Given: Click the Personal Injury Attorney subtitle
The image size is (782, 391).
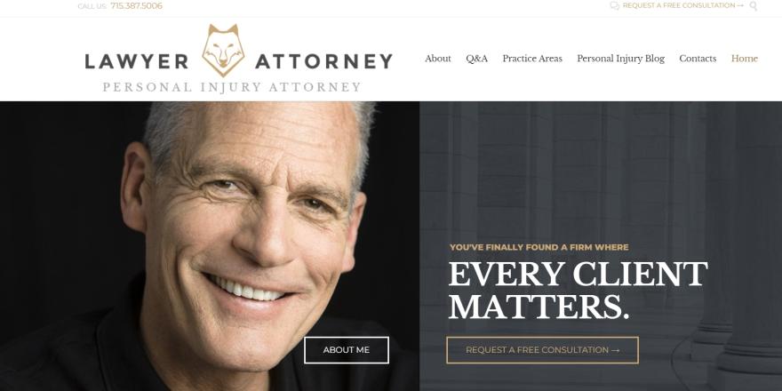Looking at the screenshot, I should (x=231, y=87).
